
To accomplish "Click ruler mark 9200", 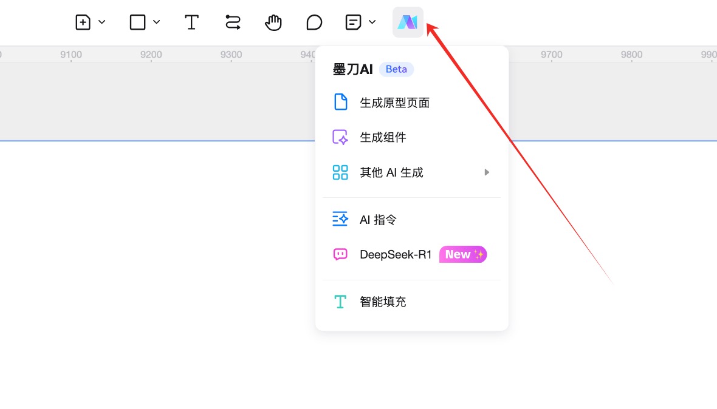I will [151, 55].
